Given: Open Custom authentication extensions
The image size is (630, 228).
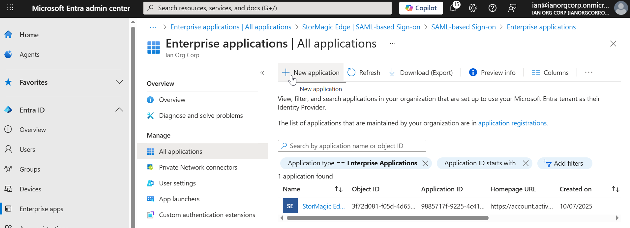Looking at the screenshot, I should point(207,215).
